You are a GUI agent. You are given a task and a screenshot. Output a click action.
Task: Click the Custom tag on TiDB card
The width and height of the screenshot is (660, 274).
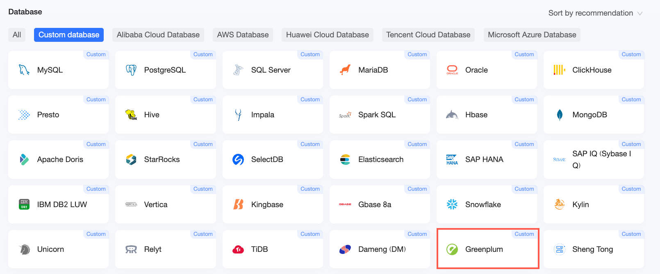click(x=310, y=234)
